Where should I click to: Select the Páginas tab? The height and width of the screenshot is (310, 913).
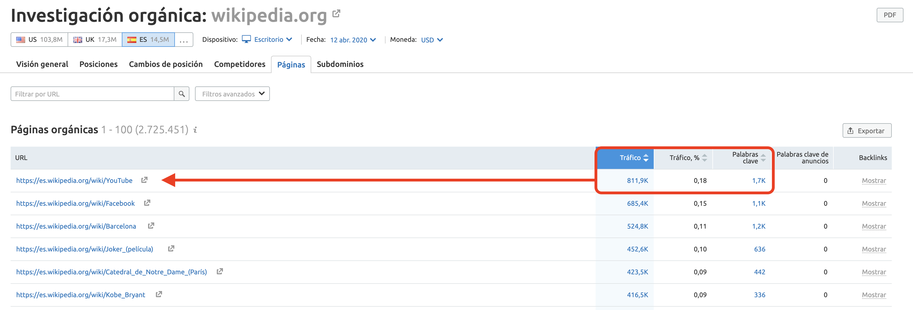click(291, 65)
